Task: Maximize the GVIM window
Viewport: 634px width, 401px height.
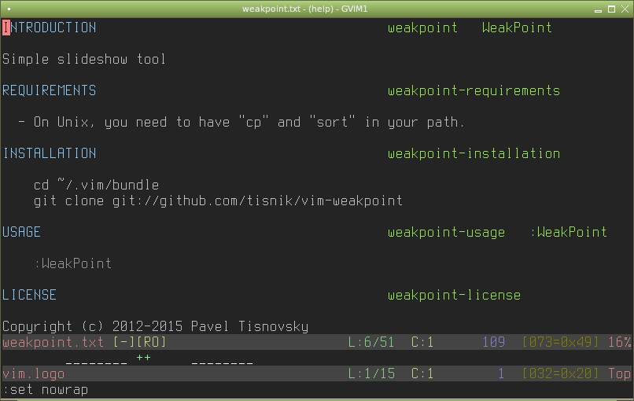Action: coord(611,8)
